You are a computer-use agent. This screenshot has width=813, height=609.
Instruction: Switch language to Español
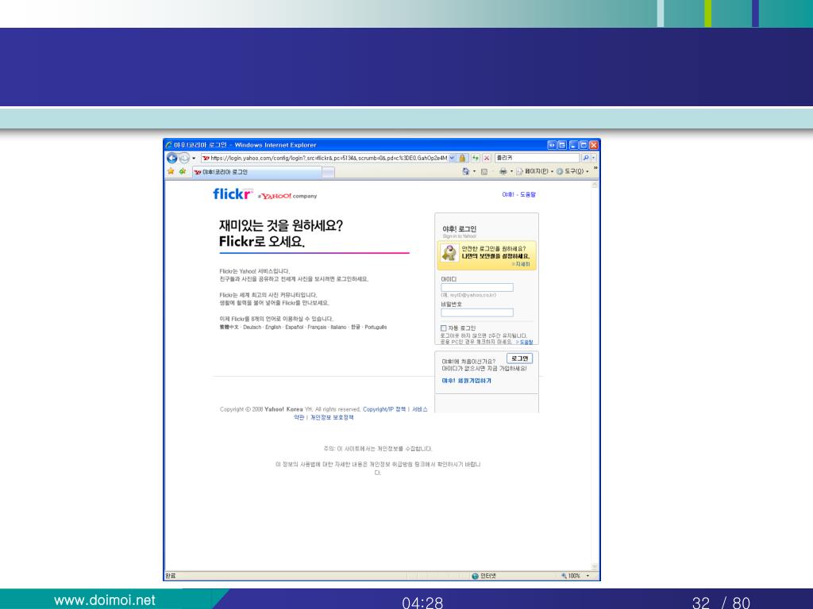click(295, 327)
